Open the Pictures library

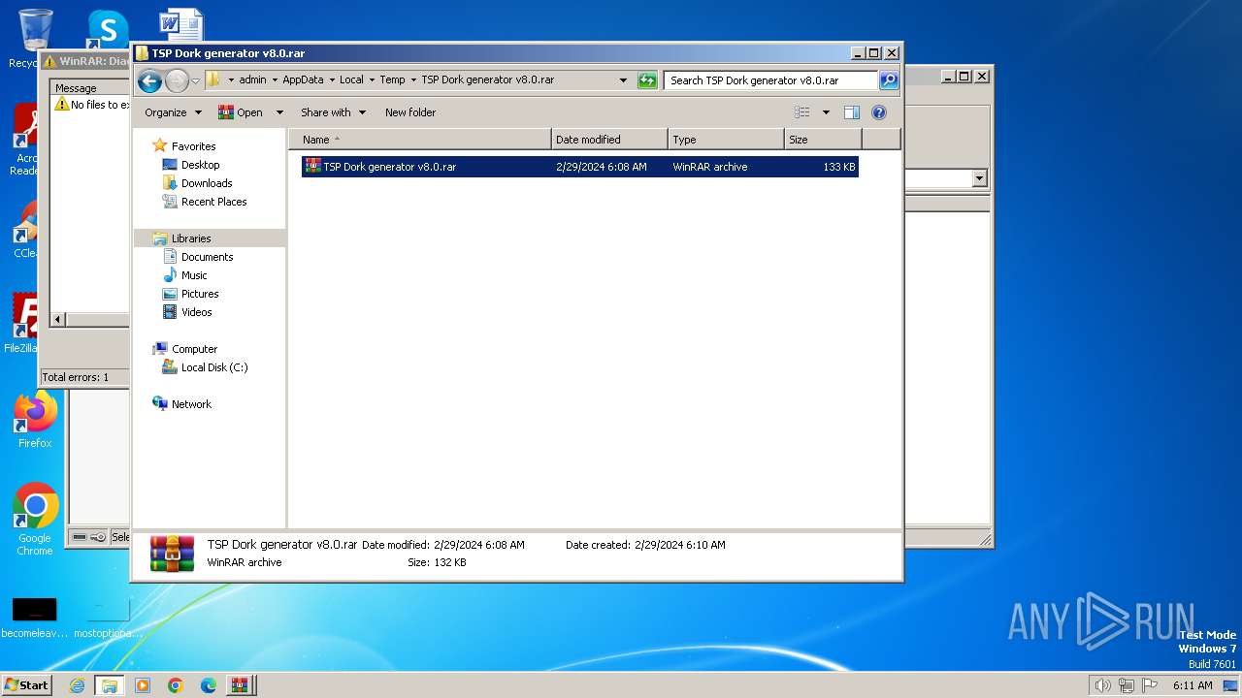[x=200, y=294]
